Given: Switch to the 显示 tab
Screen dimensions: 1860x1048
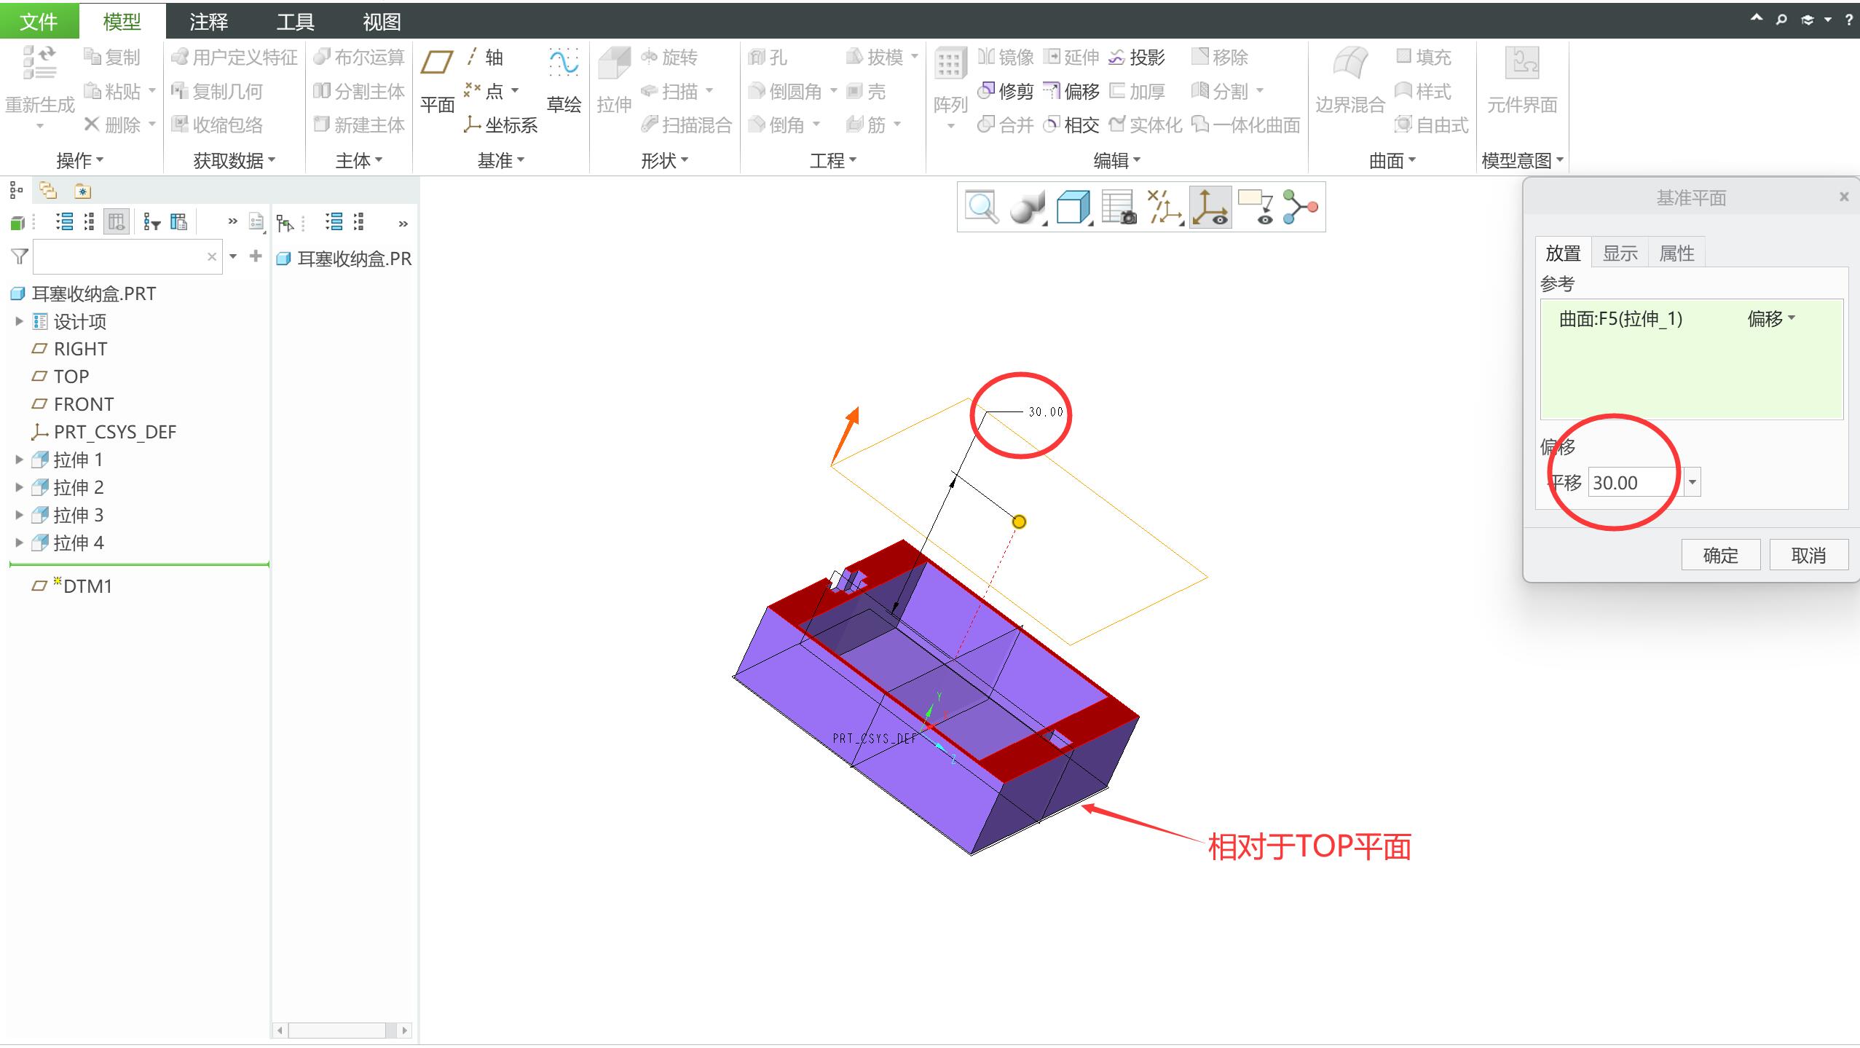Looking at the screenshot, I should (1620, 253).
